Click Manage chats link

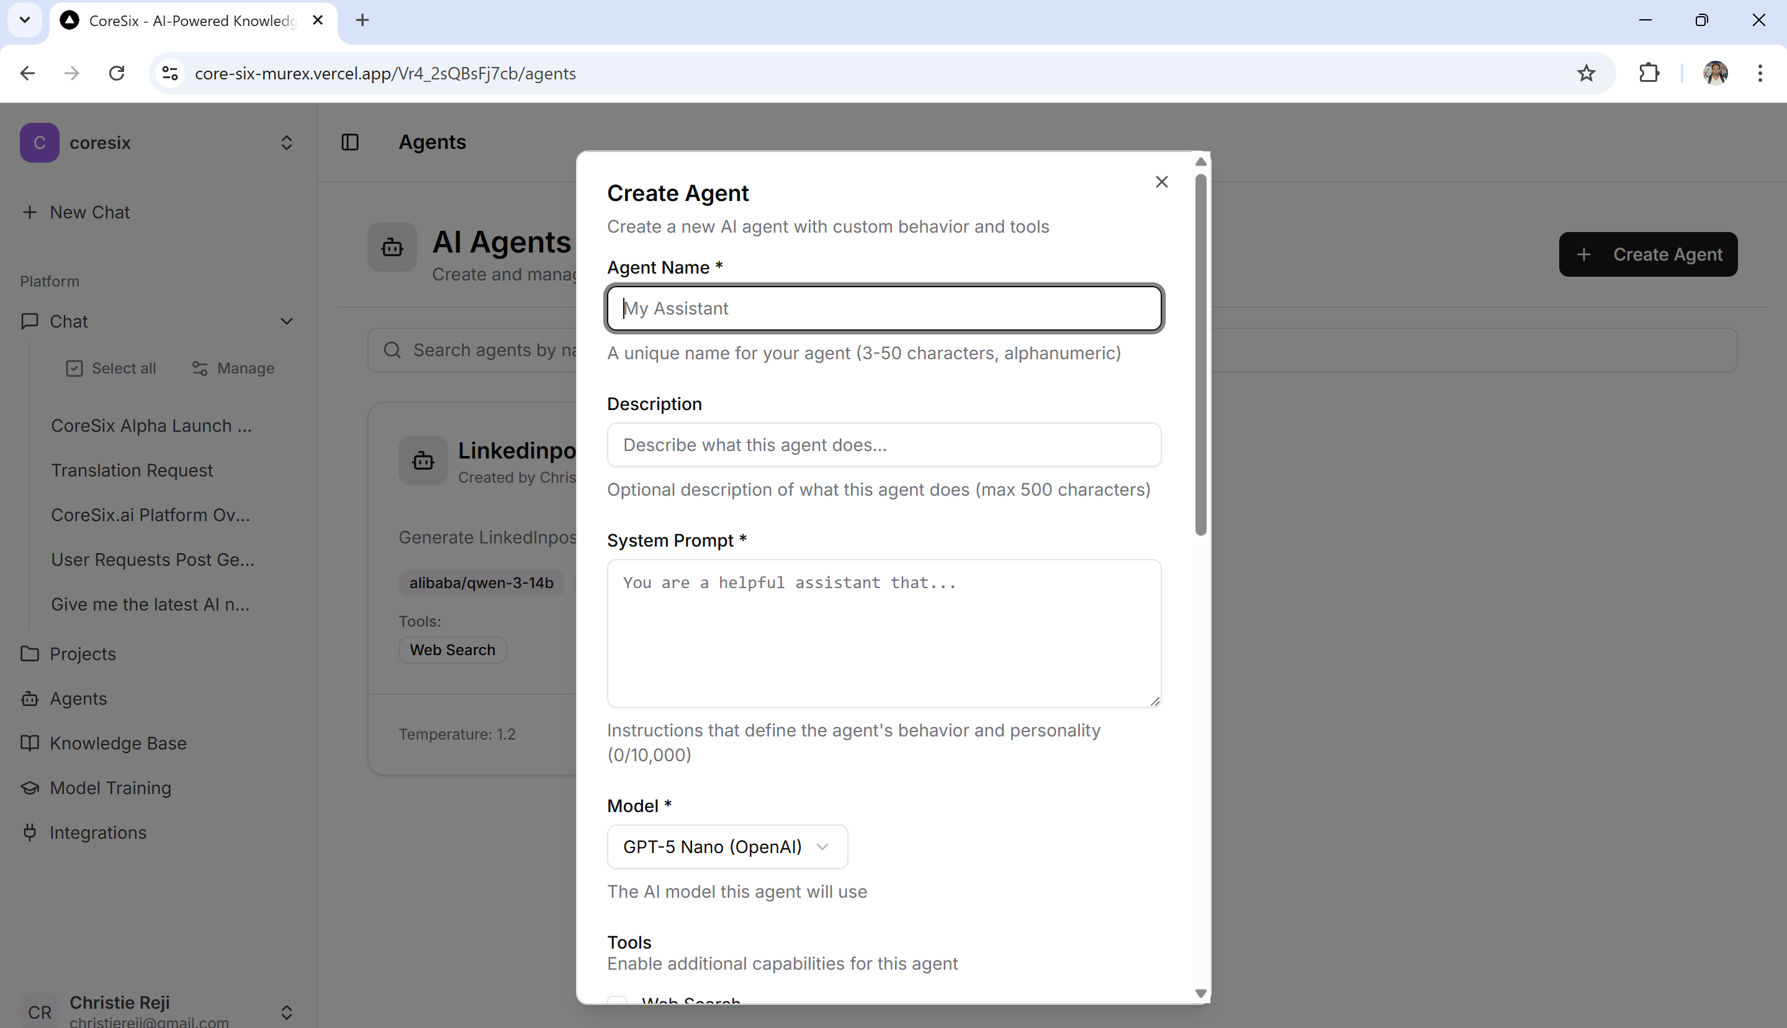click(x=233, y=369)
